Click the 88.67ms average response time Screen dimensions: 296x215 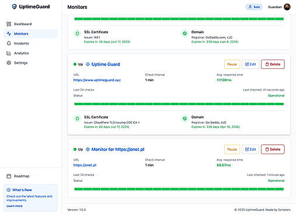pyautogui.click(x=224, y=165)
